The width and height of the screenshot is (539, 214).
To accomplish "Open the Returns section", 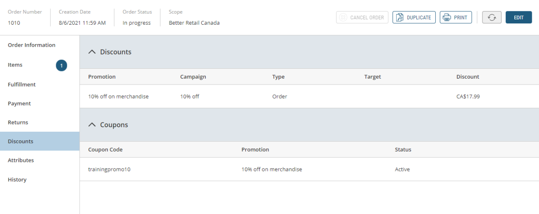I will click(18, 122).
